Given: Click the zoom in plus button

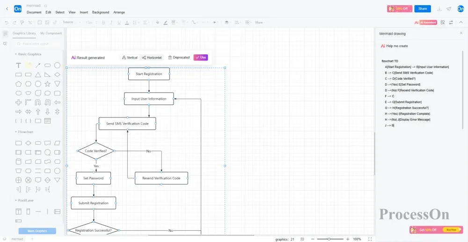Looking at the screenshot, I should pyautogui.click(x=348, y=239).
